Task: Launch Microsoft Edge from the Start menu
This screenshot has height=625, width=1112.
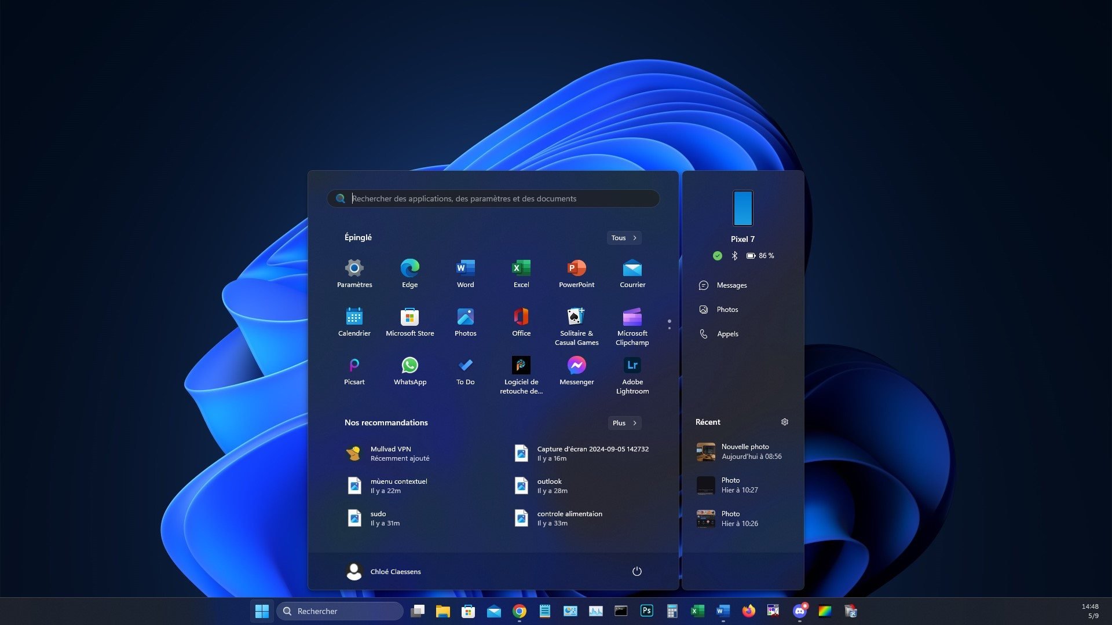Action: tap(409, 268)
